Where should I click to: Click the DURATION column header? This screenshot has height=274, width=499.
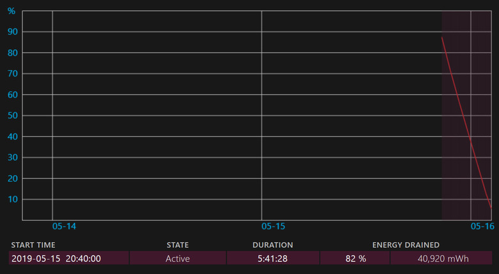(273, 245)
